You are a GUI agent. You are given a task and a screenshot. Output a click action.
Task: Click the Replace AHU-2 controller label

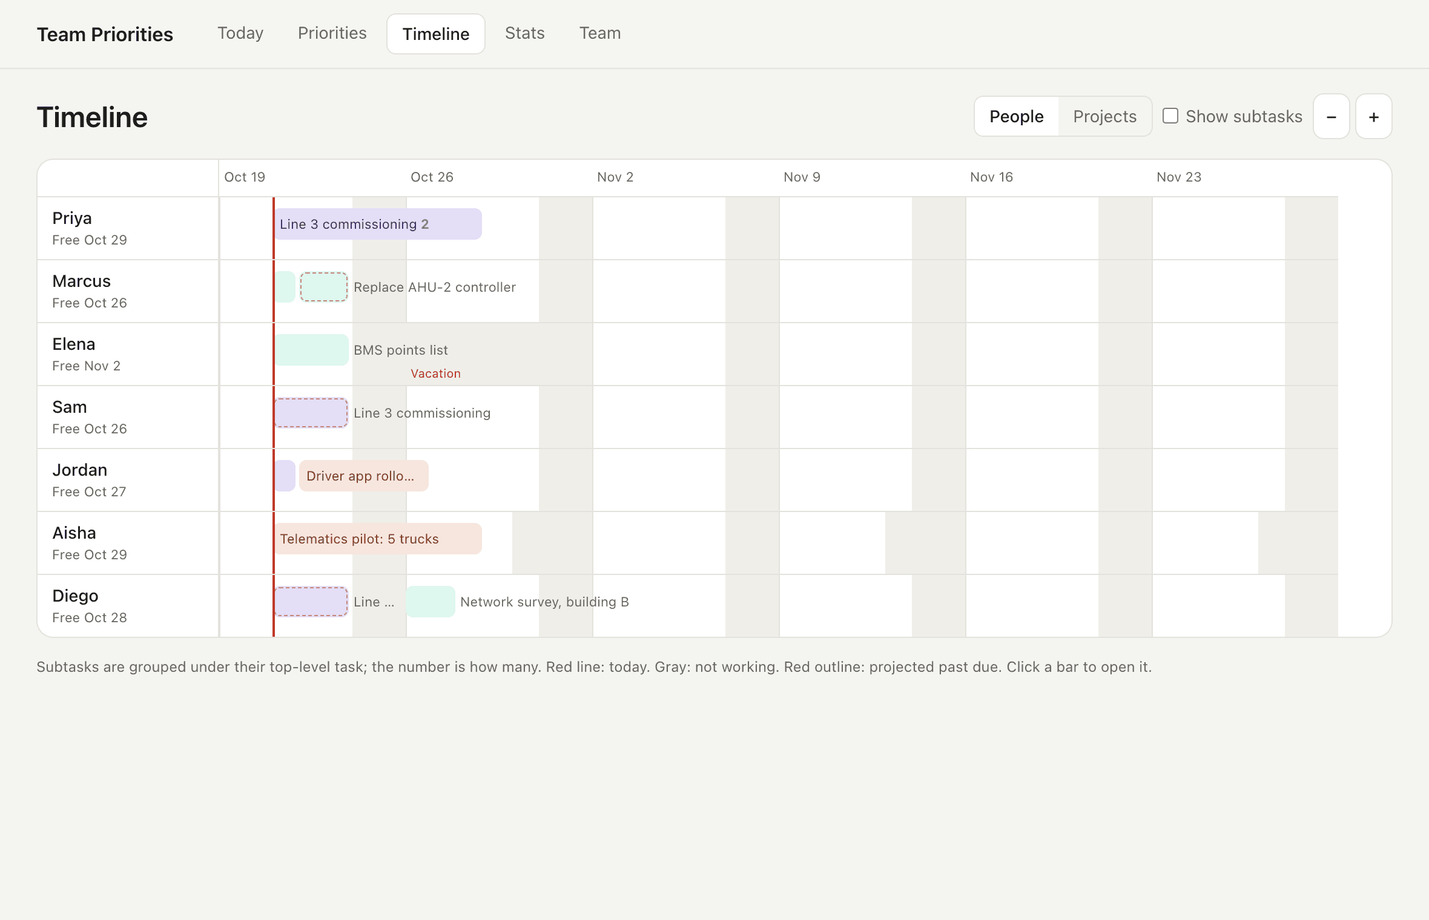[435, 287]
